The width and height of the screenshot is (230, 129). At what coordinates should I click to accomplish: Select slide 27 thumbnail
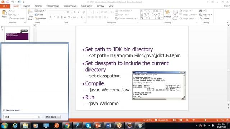17,34
